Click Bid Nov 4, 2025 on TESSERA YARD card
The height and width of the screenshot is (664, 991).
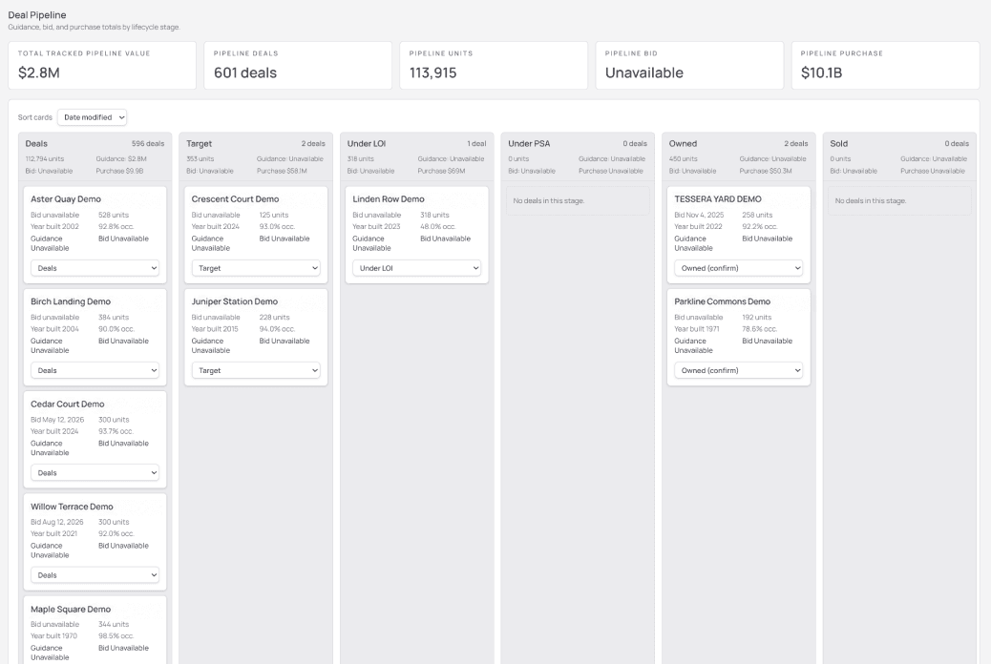point(699,215)
